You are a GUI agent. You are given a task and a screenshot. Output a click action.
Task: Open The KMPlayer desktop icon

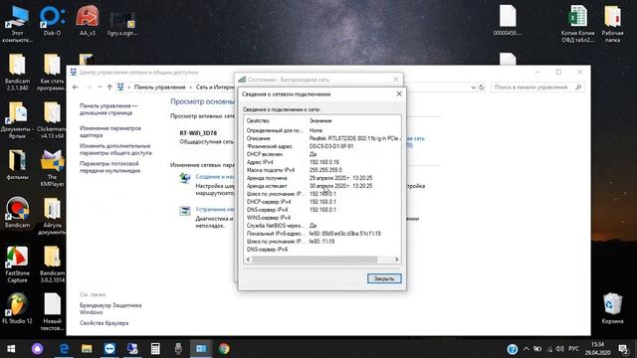tap(52, 168)
